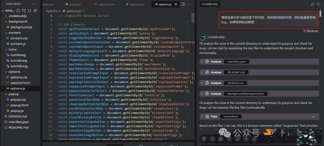324x146 pixels.
Task: Open editor more actions ellipsis menu
Action: click(190, 4)
